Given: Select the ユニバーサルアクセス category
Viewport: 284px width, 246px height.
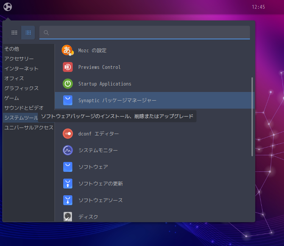Looking at the screenshot, I should (29, 128).
